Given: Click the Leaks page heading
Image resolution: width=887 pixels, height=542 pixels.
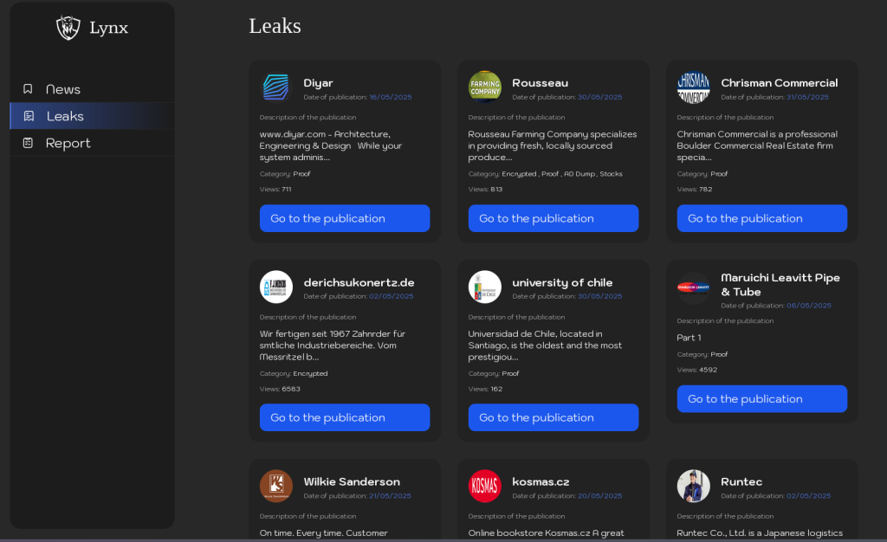Looking at the screenshot, I should point(275,25).
